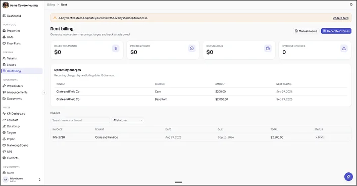Click the dollar icon on Billed This Month card
Screen dimensions: 357x186
pyautogui.click(x=116, y=49)
